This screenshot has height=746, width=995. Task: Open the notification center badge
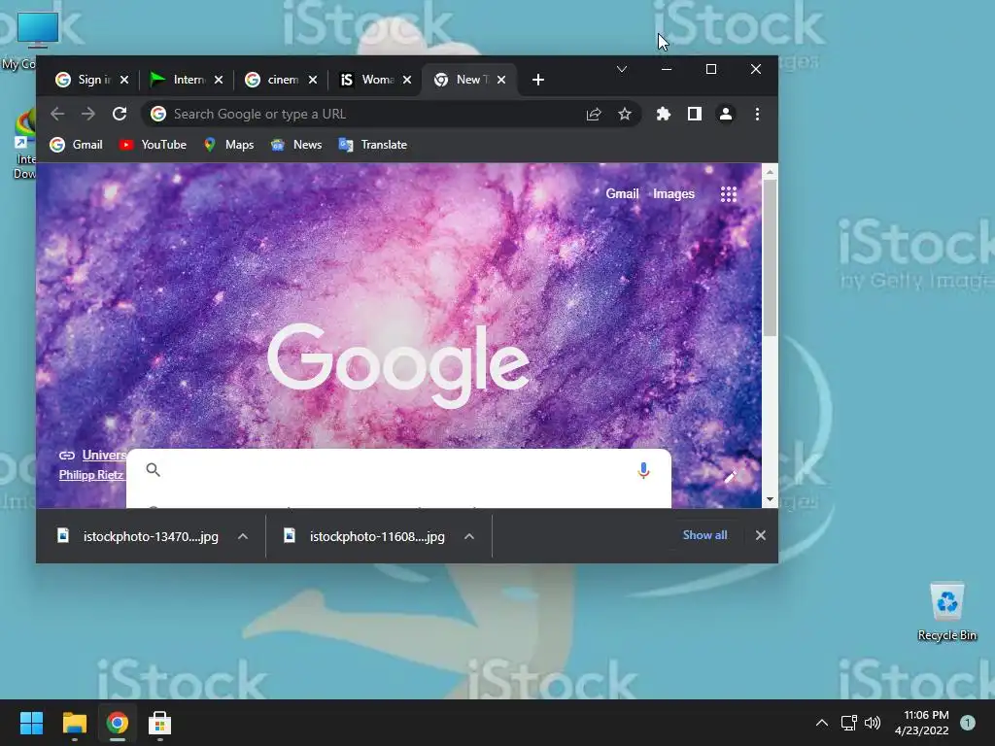click(x=968, y=723)
